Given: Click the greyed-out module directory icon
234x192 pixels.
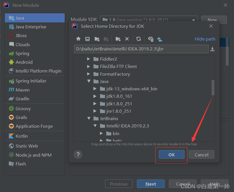Looking at the screenshot, I should [106, 39].
